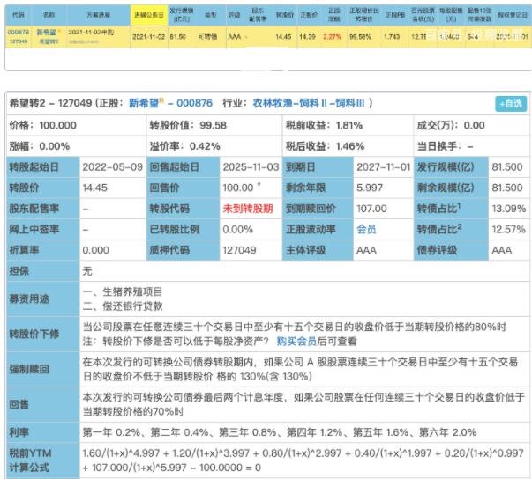Click the 剩余规模(亿) value 81.500

[x=507, y=188]
